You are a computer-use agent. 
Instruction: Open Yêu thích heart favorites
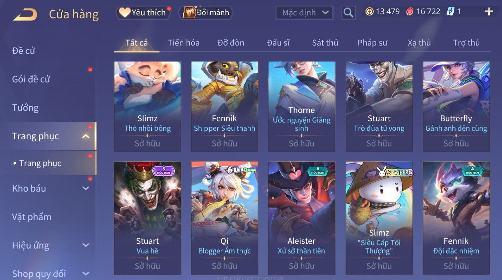143,13
